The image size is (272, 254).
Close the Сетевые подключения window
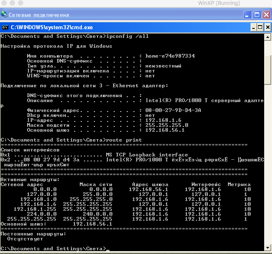pos(267,15)
